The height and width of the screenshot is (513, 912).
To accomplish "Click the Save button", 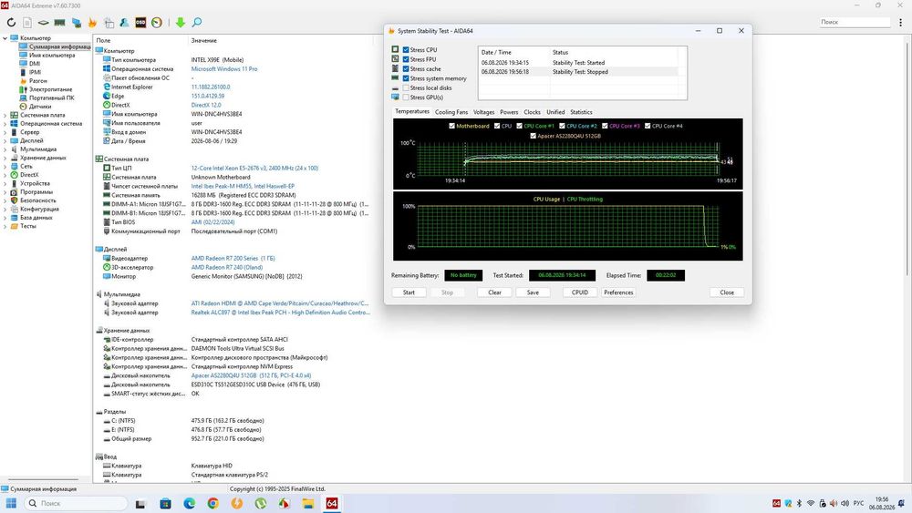I will (533, 292).
